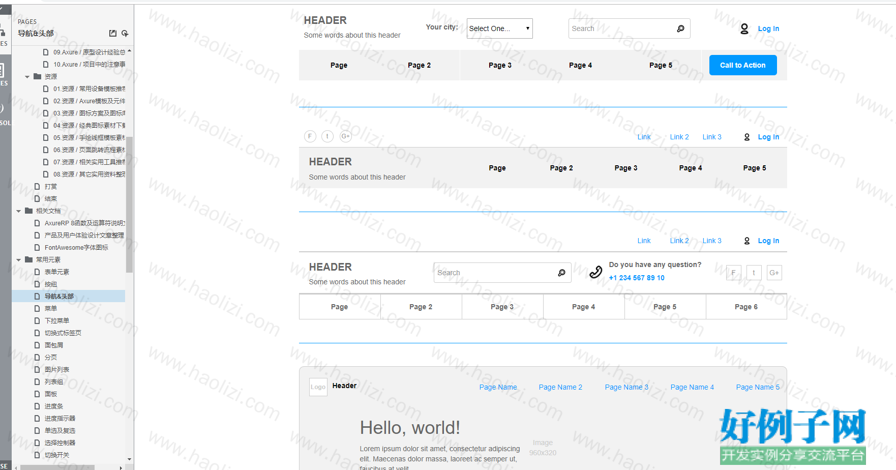The image size is (896, 470).
Task: Open the 表单元素 page
Action: click(x=57, y=272)
